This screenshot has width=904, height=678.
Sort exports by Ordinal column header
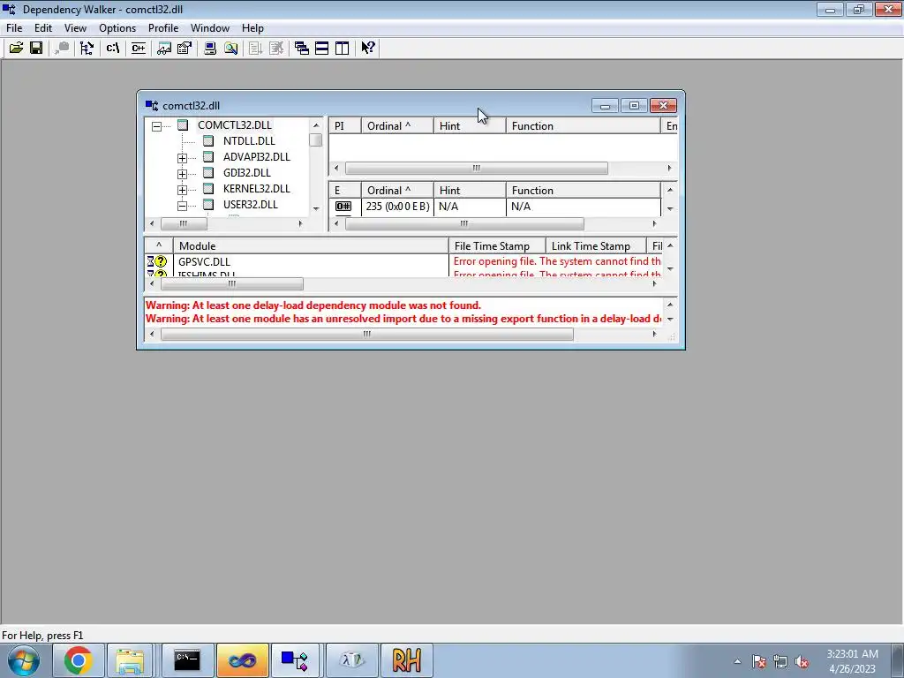tap(397, 191)
